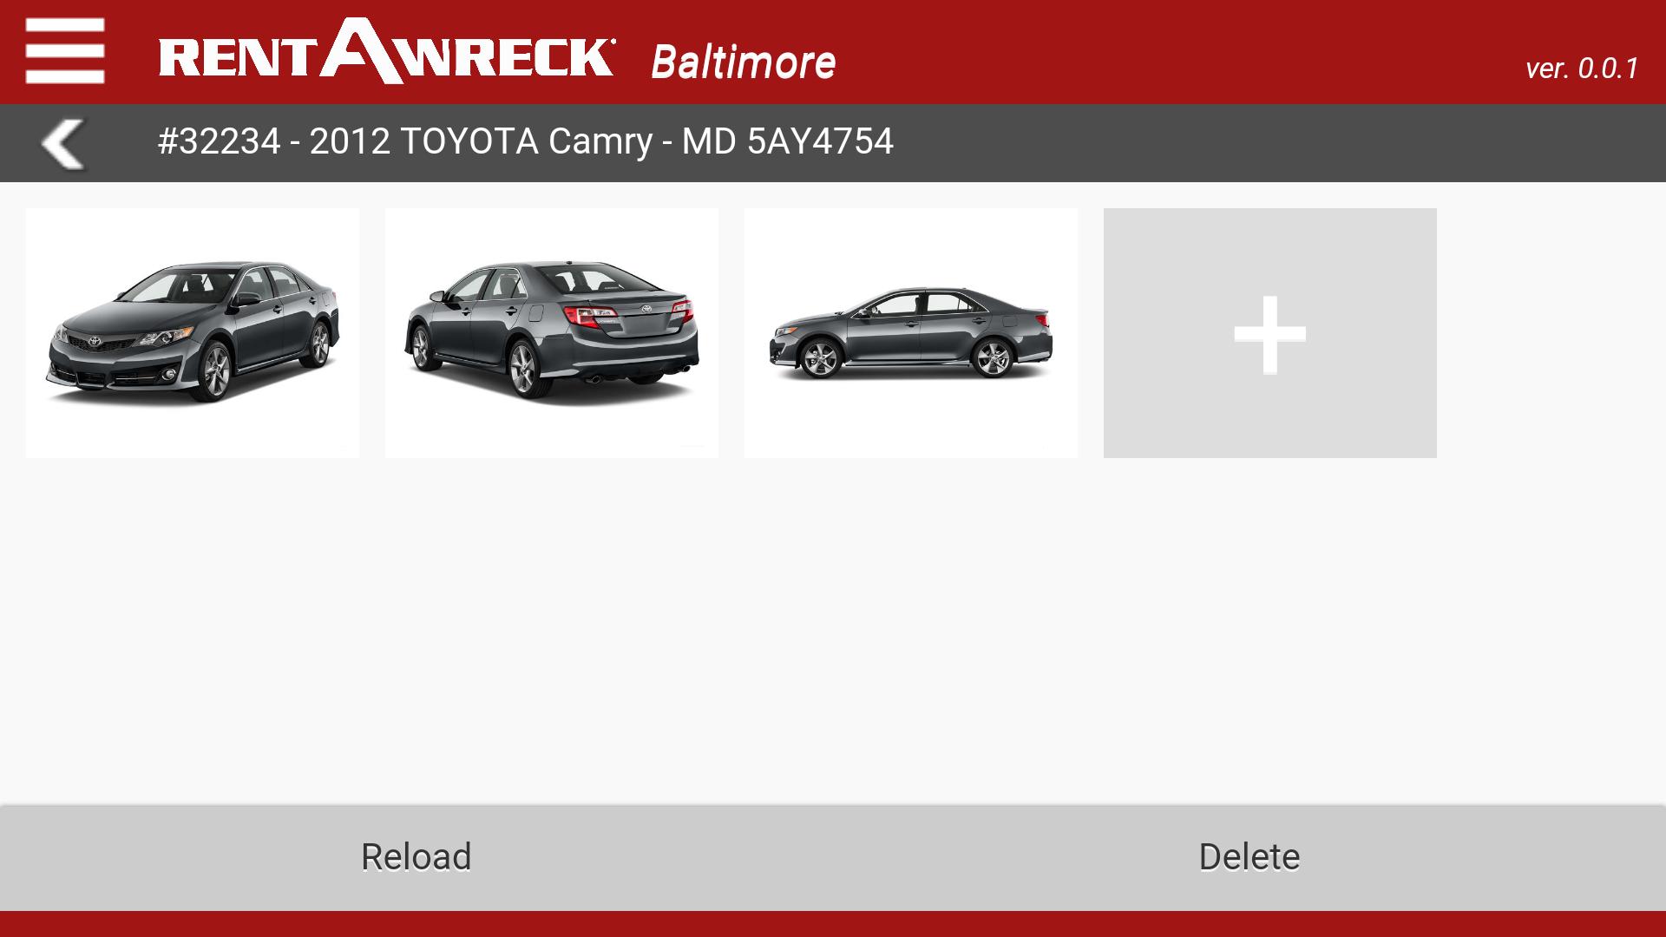Click the #32234 Toyota Camry title
Image resolution: width=1666 pixels, height=937 pixels.
point(525,141)
